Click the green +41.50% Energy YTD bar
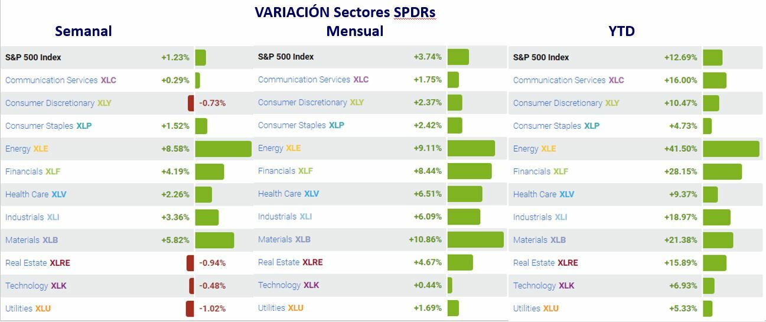 [x=731, y=148]
